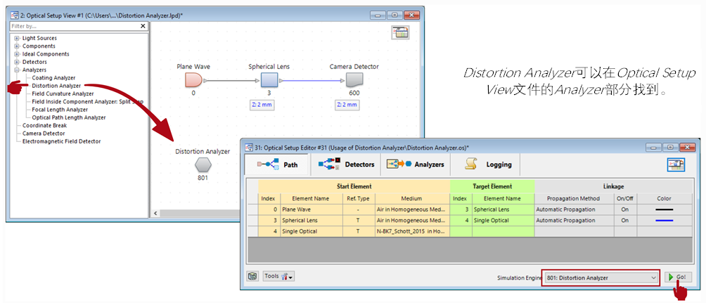The width and height of the screenshot is (706, 303).
Task: Click the Medium column header
Action: [412, 198]
